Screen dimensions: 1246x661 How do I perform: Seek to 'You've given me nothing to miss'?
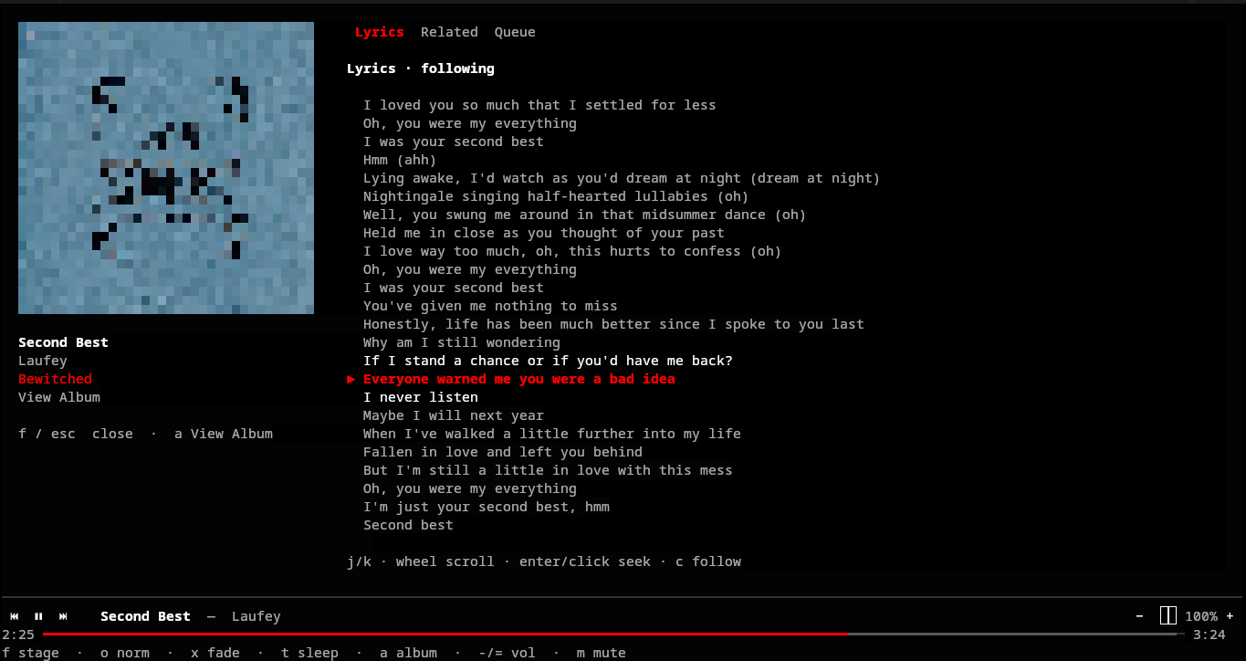[490, 306]
